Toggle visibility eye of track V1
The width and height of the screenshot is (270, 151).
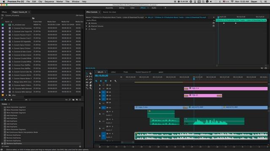(x=110, y=108)
